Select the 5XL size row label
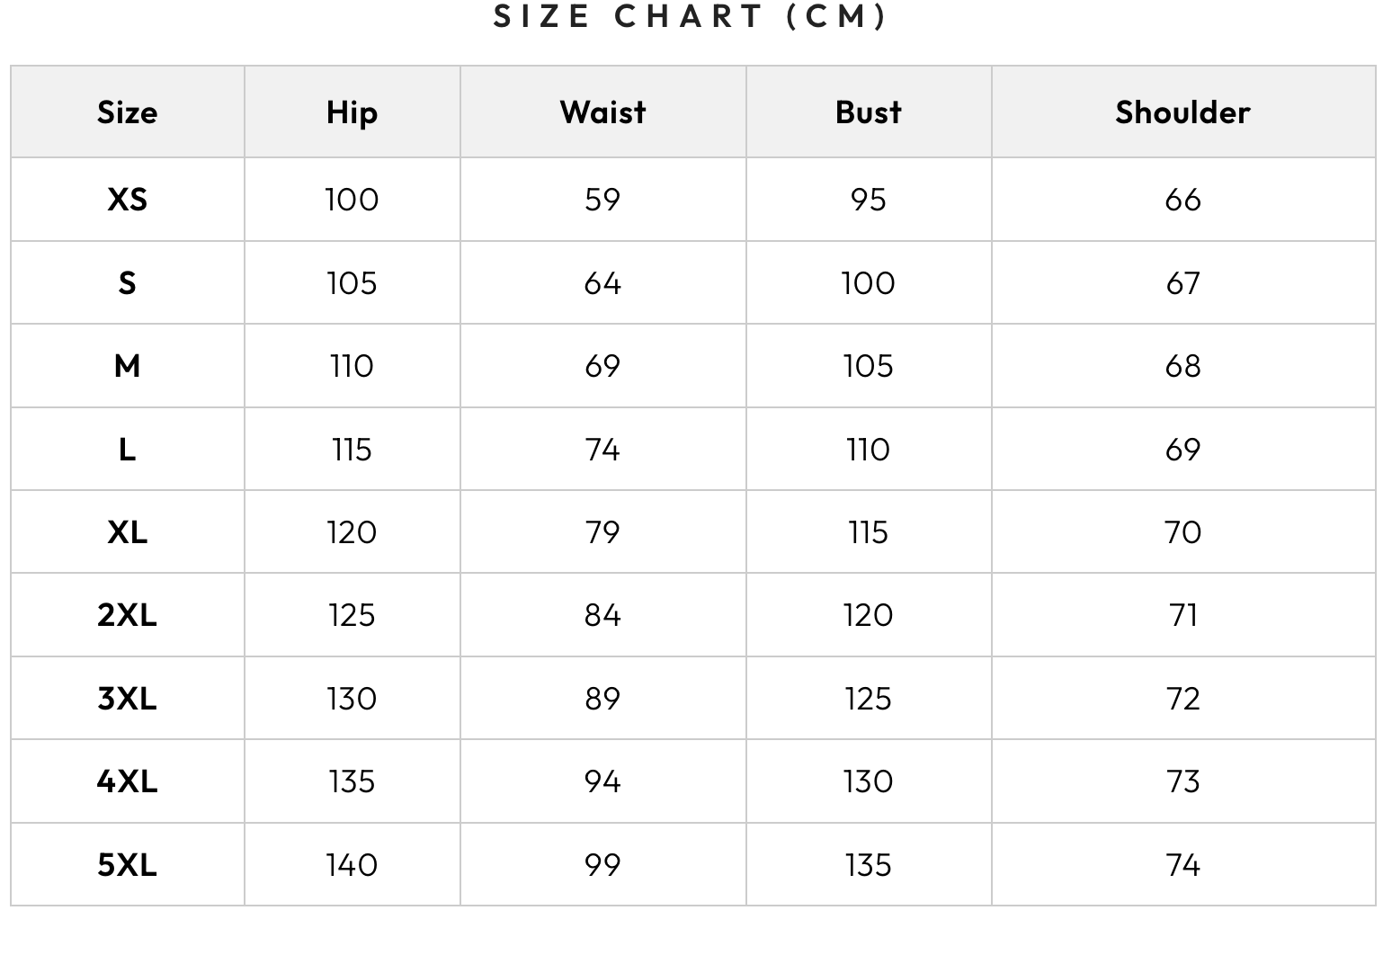The width and height of the screenshot is (1392, 964). tap(127, 865)
